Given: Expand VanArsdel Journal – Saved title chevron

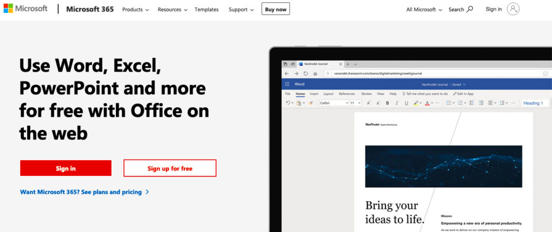Looking at the screenshot, I should [464, 85].
